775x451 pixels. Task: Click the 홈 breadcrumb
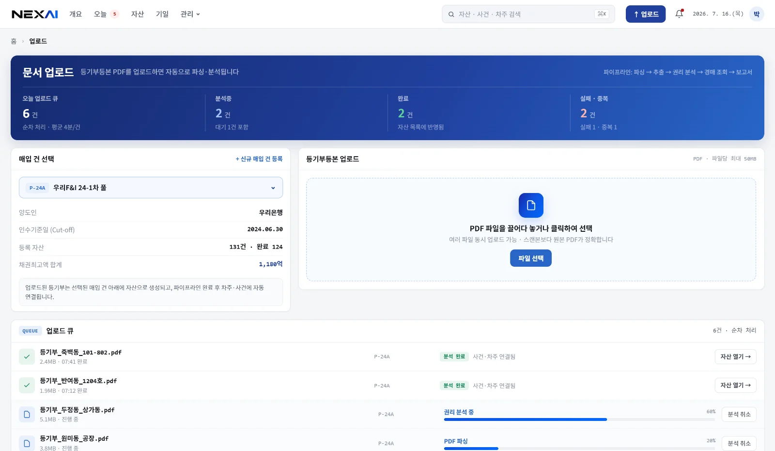14,41
